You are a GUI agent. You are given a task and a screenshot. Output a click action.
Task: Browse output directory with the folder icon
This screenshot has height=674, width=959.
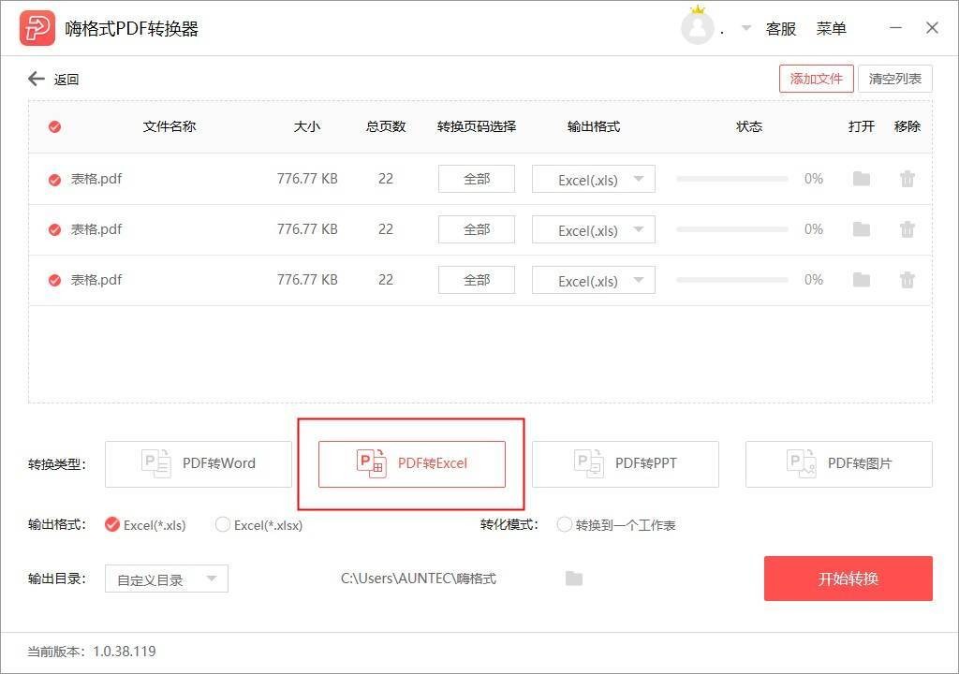[x=574, y=578]
